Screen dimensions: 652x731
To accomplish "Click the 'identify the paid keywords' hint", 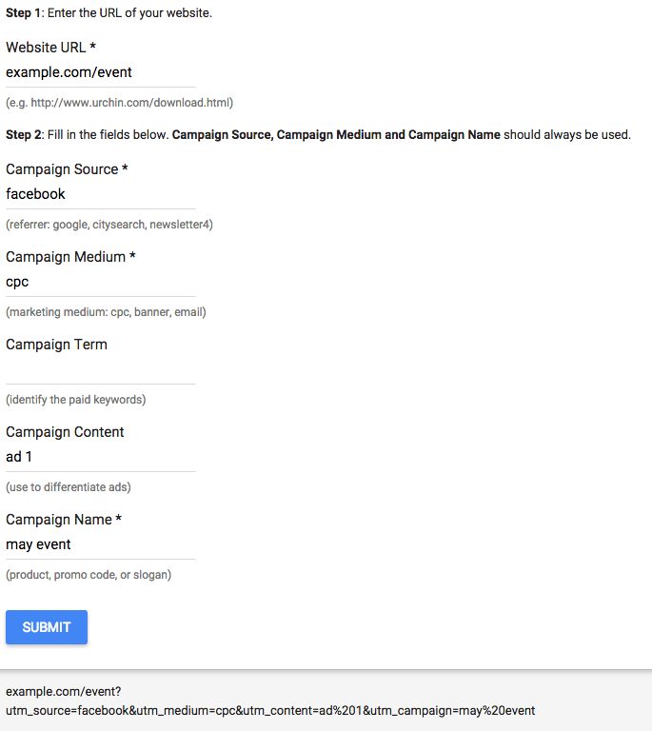I will 76,400.
